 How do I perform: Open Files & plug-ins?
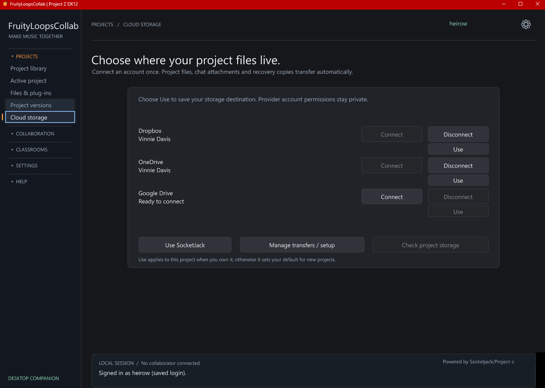pyautogui.click(x=40, y=93)
